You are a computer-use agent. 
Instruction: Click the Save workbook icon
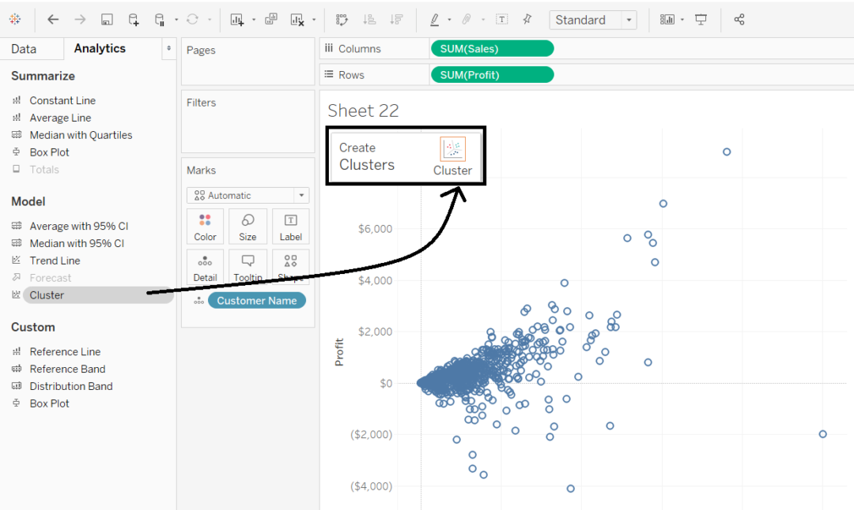[107, 17]
